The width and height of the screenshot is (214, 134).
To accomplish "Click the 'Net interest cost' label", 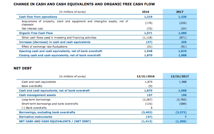I will click(32, 29).
